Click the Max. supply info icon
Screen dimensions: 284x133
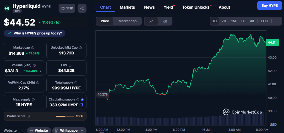(33, 100)
